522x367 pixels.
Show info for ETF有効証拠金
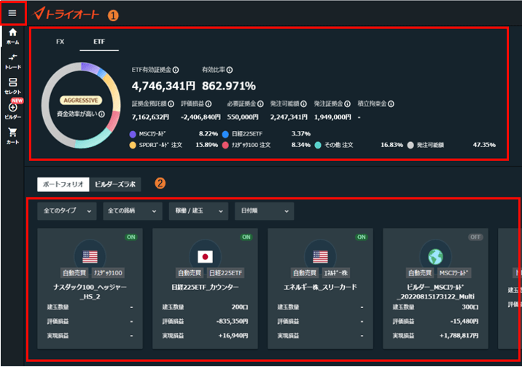(176, 70)
